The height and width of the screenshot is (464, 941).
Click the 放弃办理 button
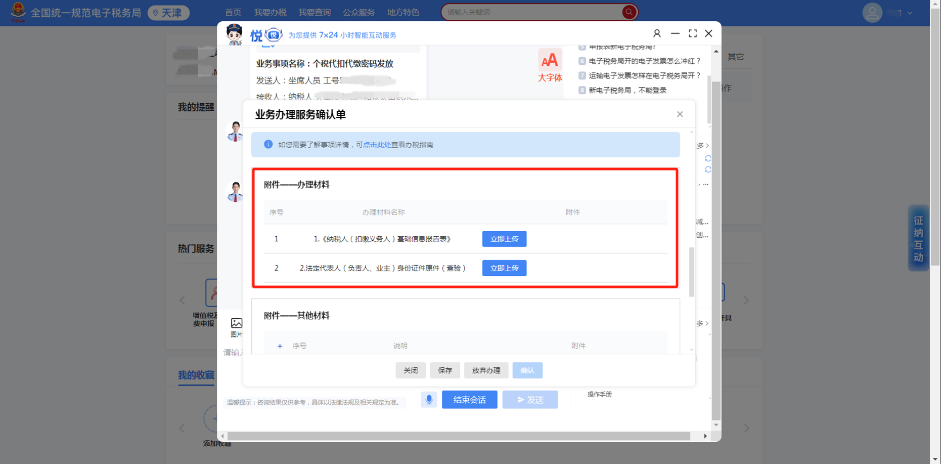(x=486, y=370)
